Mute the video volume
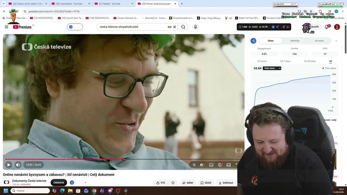347x195 pixels. click(18, 165)
